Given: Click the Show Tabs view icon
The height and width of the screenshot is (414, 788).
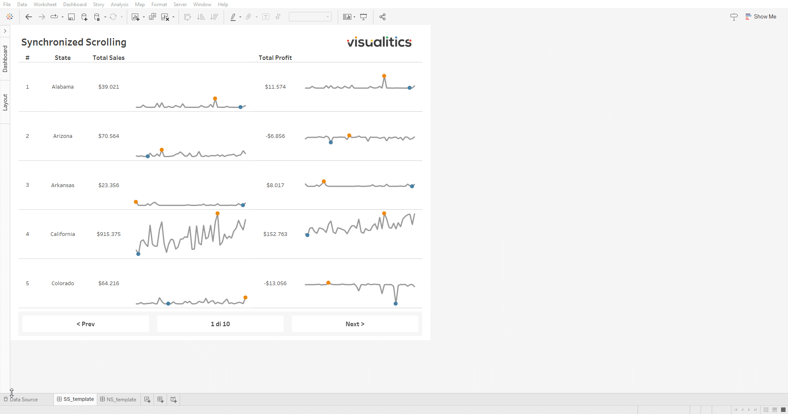Looking at the screenshot, I should [x=783, y=410].
